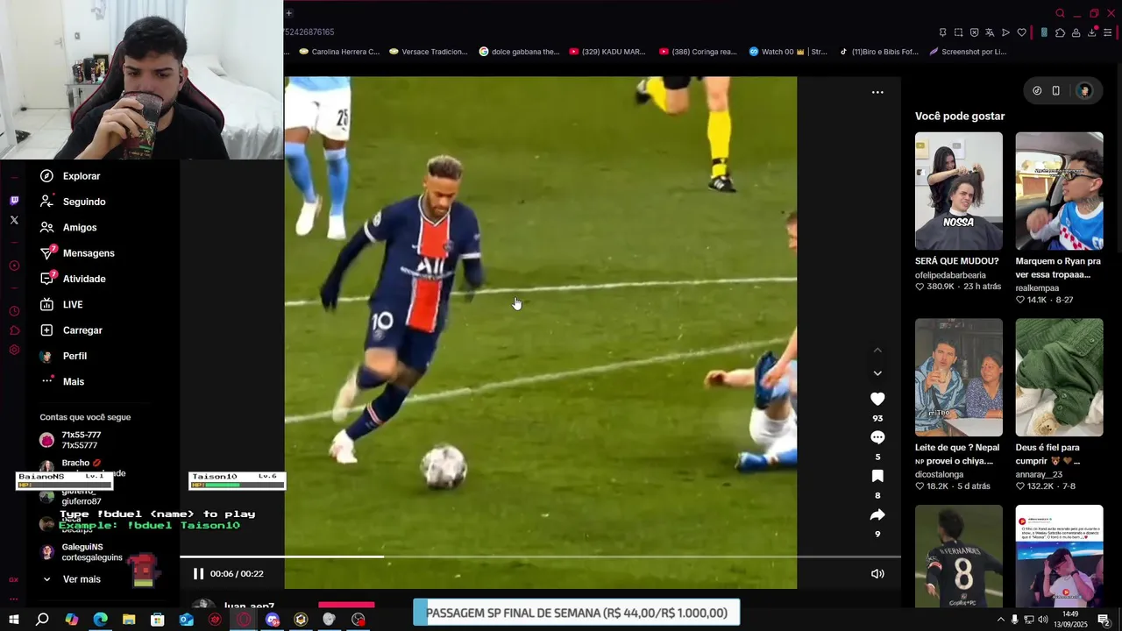Viewport: 1122px width, 631px height.
Task: Open Fernandes number 8 jersey video
Action: click(959, 556)
